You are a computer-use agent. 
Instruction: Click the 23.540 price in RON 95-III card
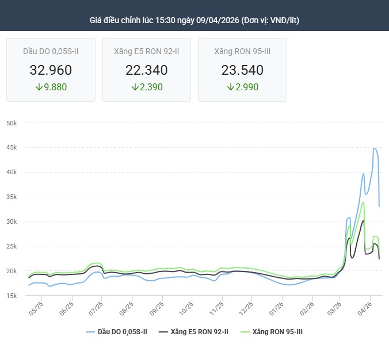tap(242, 70)
